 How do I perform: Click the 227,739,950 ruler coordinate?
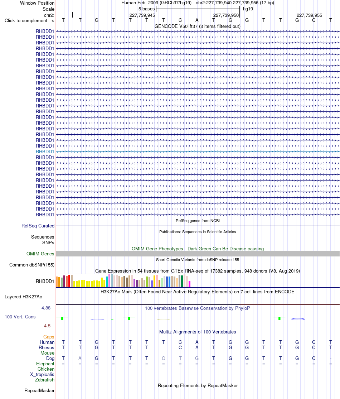(226, 15)
